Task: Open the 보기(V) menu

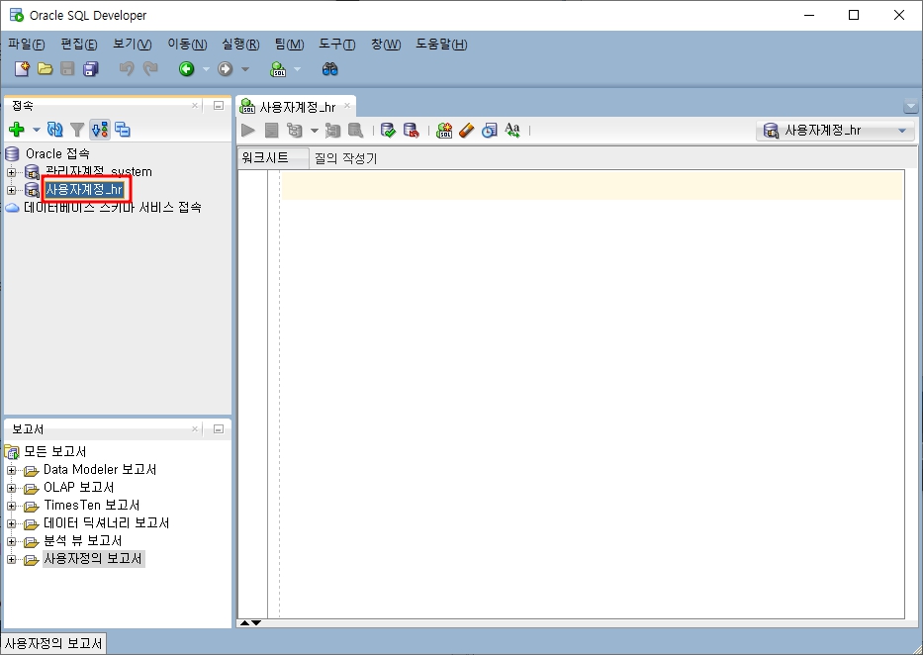Action: coord(133,45)
